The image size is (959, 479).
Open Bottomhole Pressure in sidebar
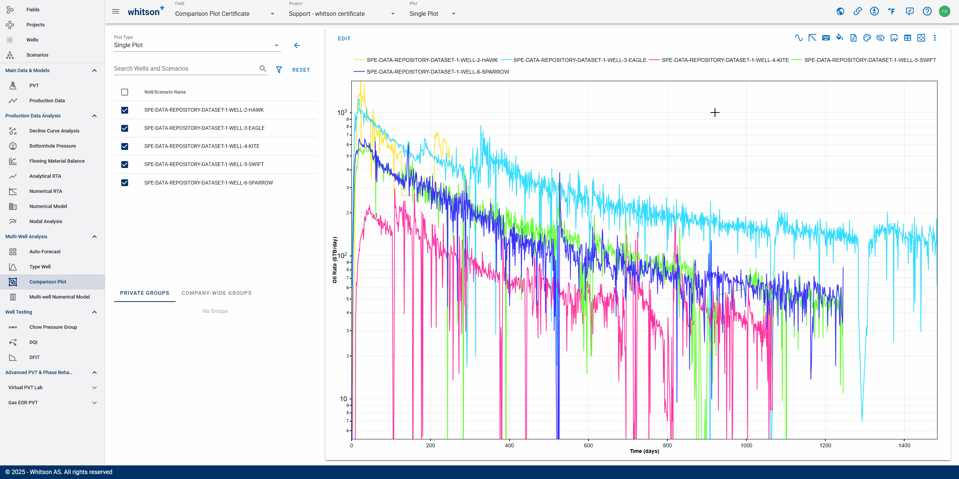(53, 146)
